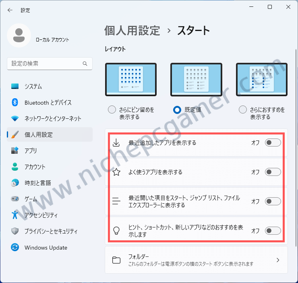This screenshot has width=298, height=283.
Task: Open Bluetooth とデバイス category
Action: point(50,103)
